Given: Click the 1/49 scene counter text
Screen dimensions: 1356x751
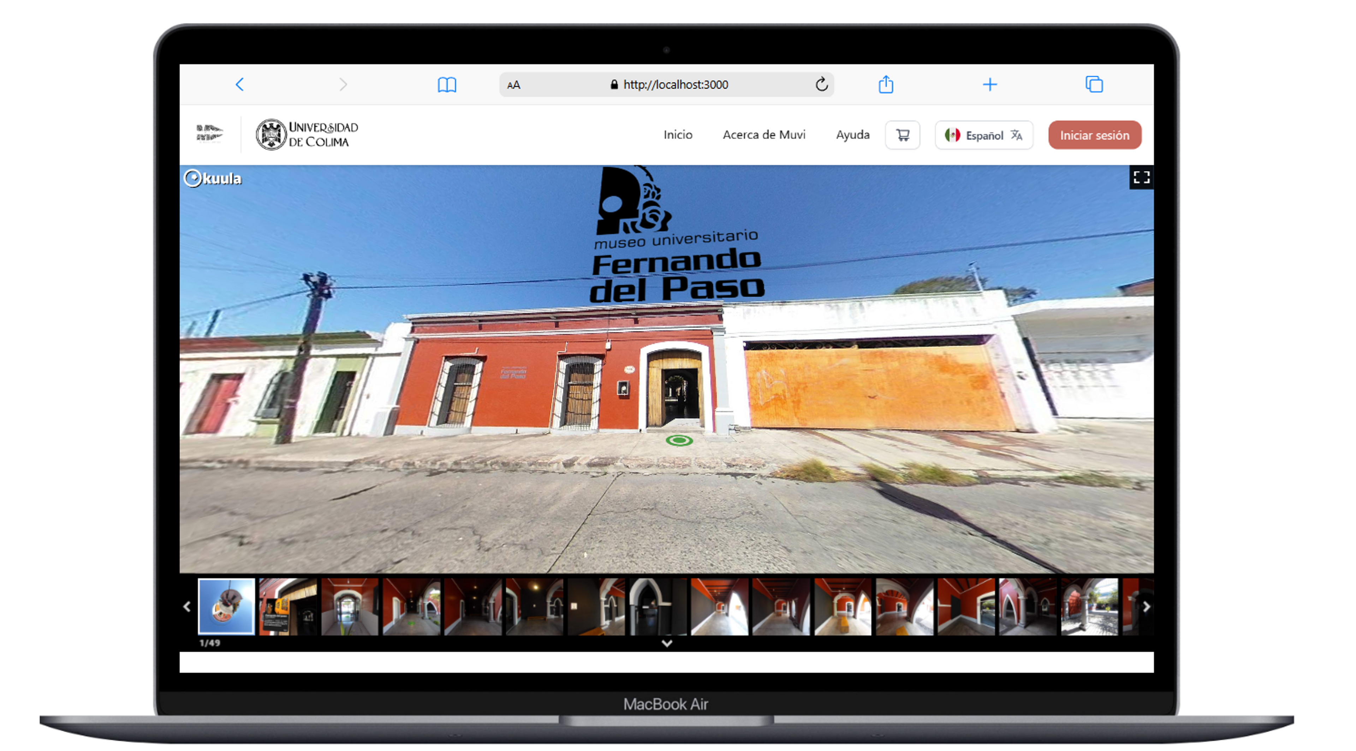Looking at the screenshot, I should [209, 643].
